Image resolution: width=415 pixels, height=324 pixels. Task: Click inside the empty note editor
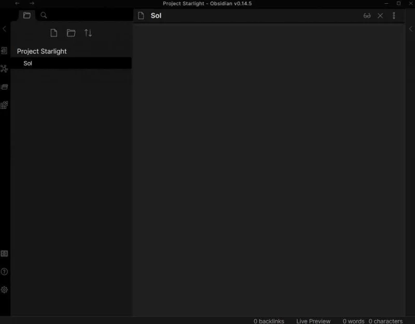(x=269, y=170)
